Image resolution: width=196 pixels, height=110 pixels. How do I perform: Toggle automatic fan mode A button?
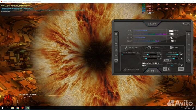pyautogui.click(x=165, y=69)
